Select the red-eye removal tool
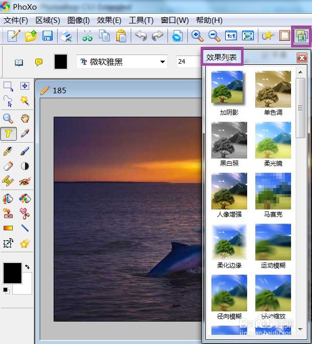Image resolution: width=312 pixels, height=344 pixels. (25, 181)
